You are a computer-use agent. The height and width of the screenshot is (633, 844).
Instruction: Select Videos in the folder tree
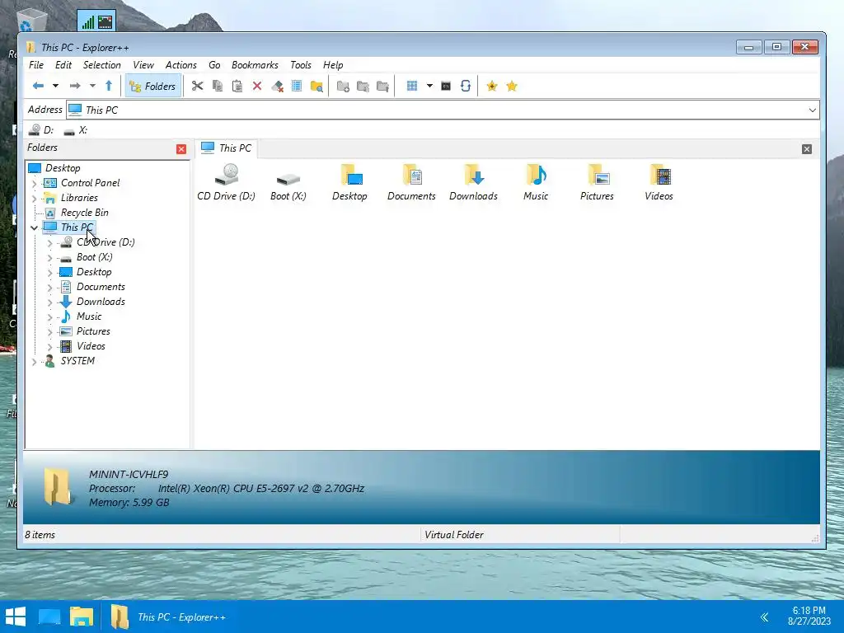point(91,346)
